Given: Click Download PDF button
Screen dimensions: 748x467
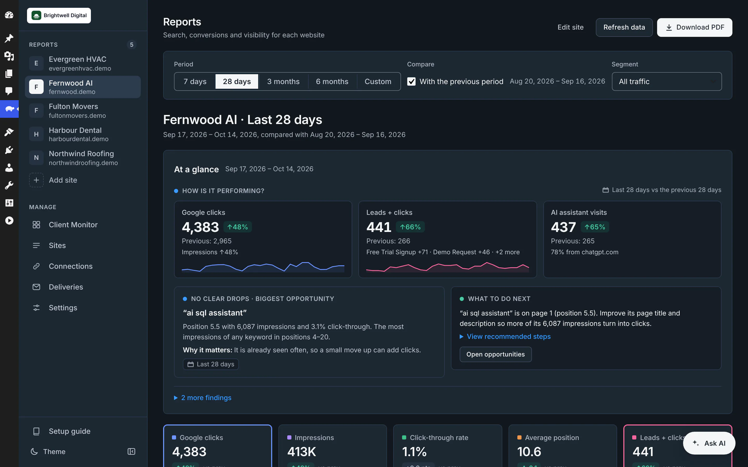Looking at the screenshot, I should [x=694, y=28].
